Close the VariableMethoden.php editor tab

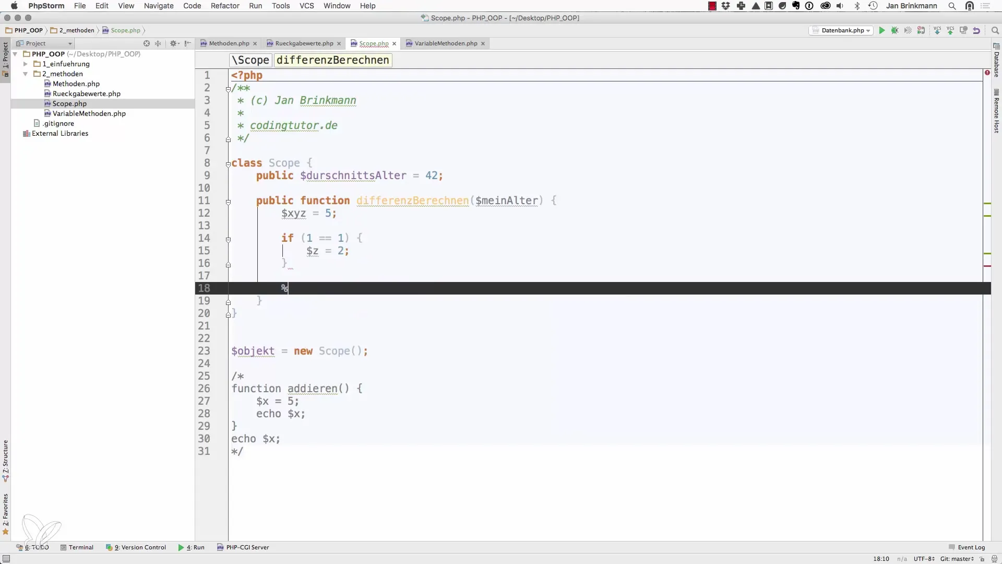tap(483, 44)
